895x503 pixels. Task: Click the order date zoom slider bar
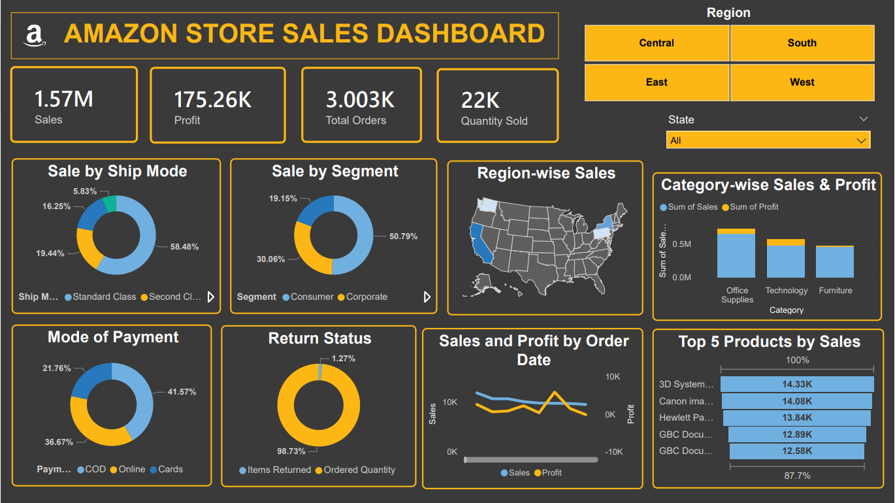click(531, 460)
